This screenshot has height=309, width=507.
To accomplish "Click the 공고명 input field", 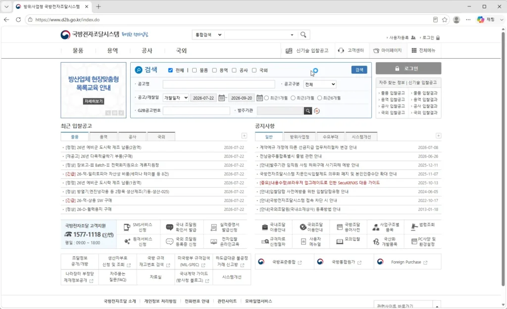I will point(219,84).
